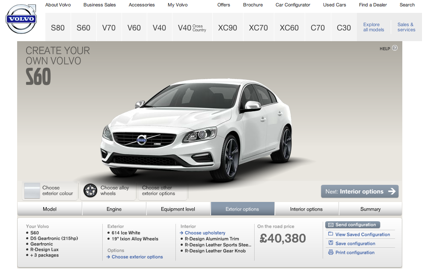Click Save configuration link

355,244
